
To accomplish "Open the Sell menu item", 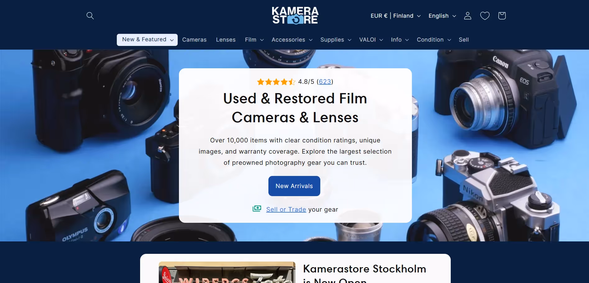I will point(464,40).
